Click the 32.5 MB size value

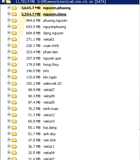(x=34, y=153)
